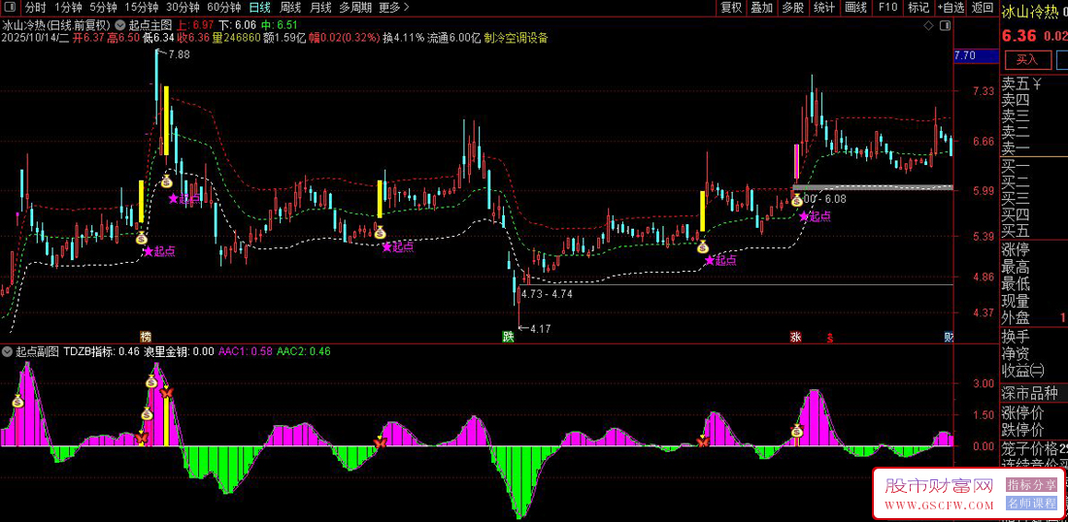Switch to the 30分钟 period tab
1068x522 pixels.
183,8
